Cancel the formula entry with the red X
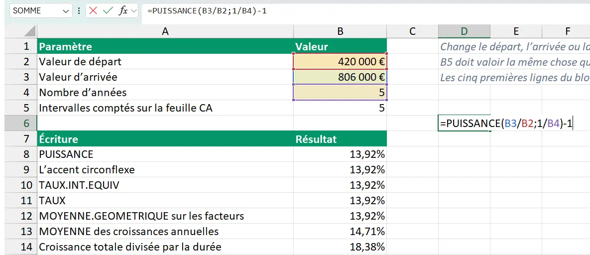 click(x=93, y=10)
